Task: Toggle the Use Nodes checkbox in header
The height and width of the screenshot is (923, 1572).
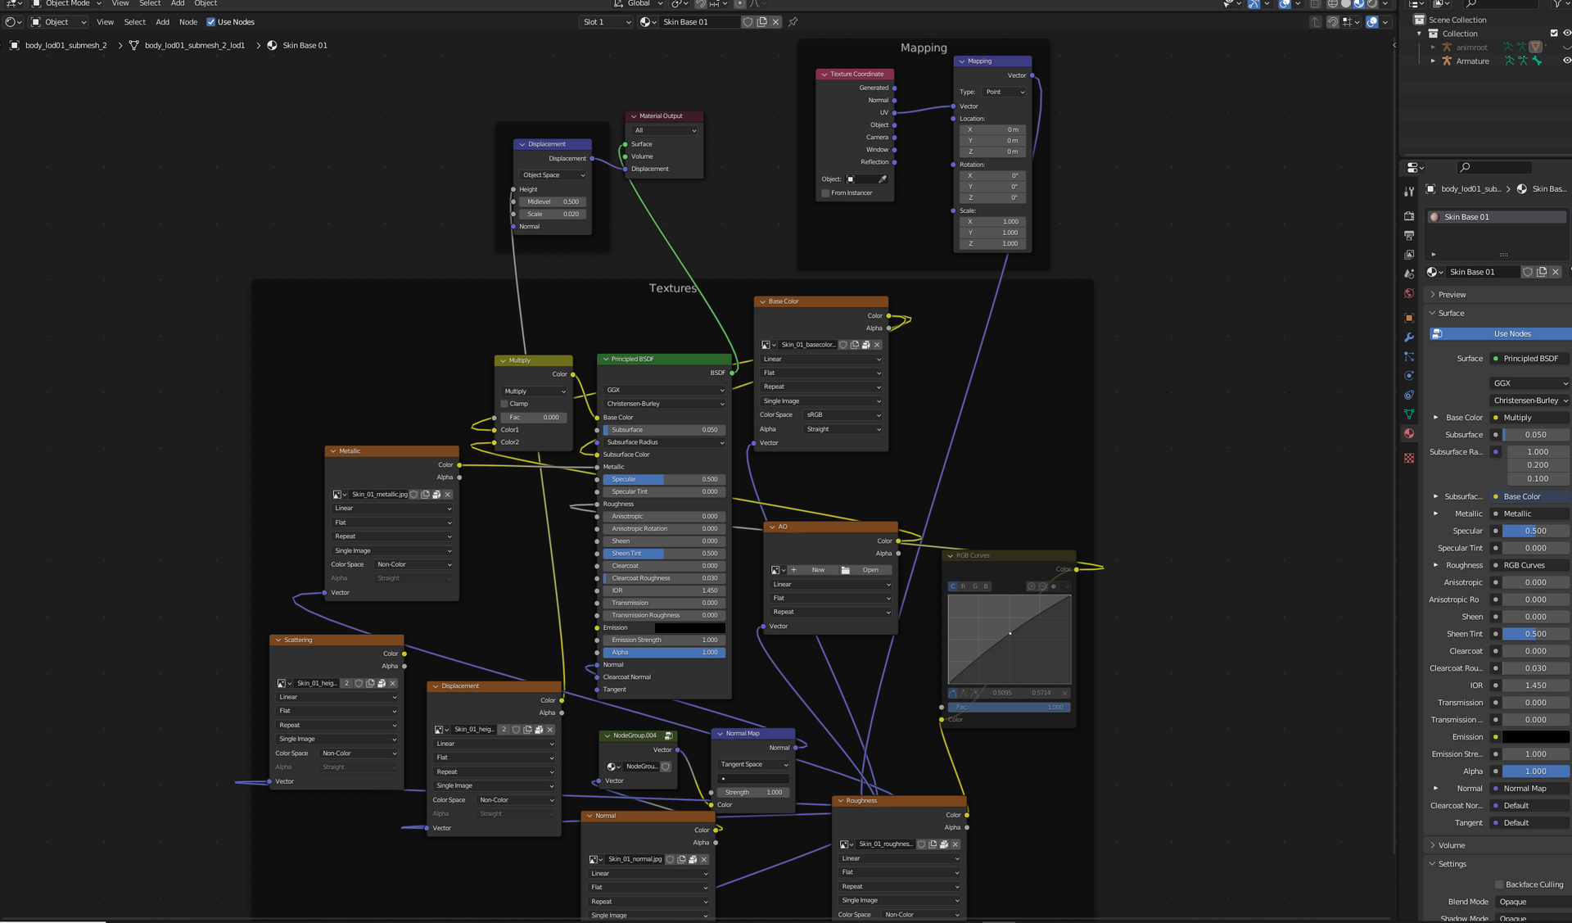Action: (x=210, y=22)
